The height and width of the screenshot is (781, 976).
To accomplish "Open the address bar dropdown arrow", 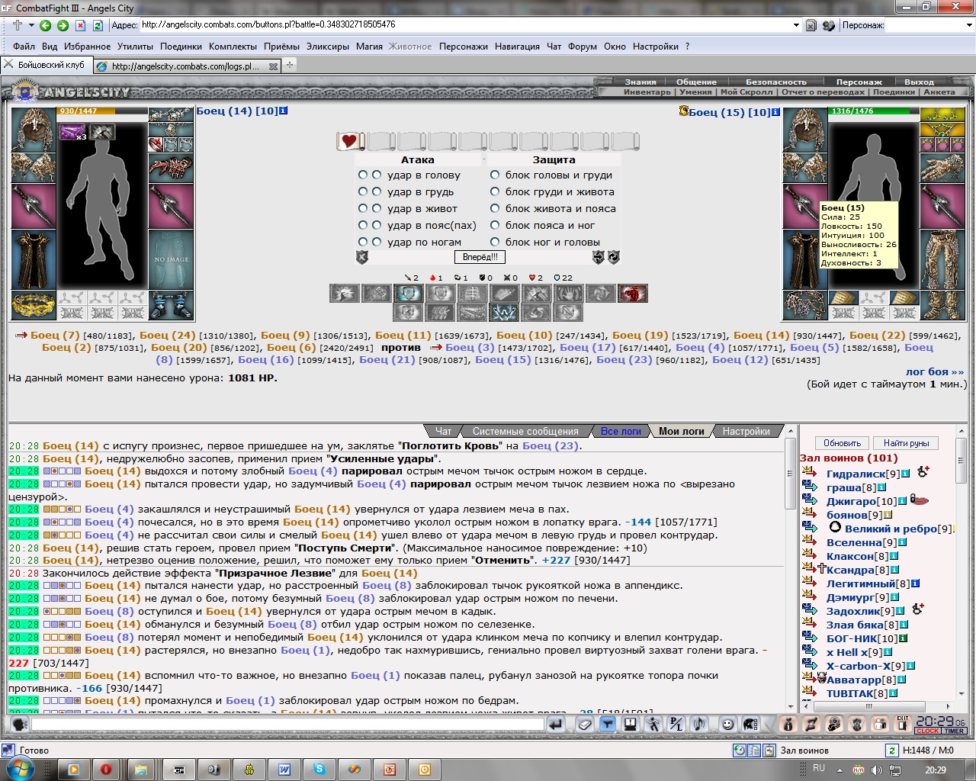I will [x=796, y=25].
